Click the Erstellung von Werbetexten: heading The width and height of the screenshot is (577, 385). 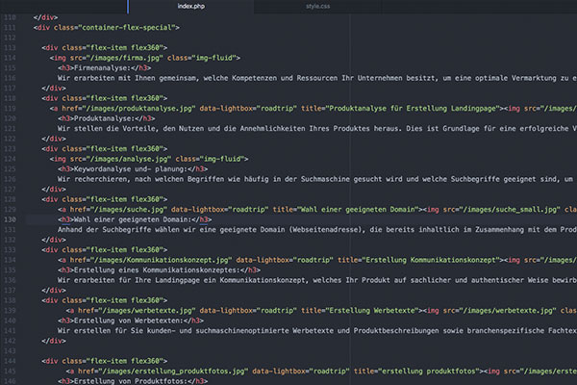[129, 321]
